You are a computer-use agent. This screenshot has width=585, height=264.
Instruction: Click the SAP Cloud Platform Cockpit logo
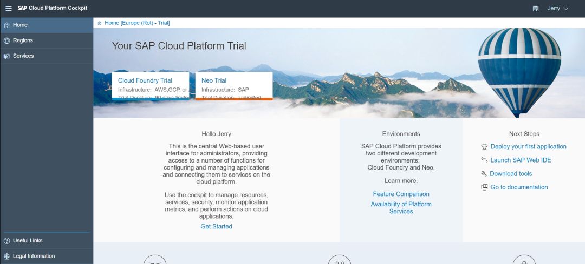click(x=53, y=8)
